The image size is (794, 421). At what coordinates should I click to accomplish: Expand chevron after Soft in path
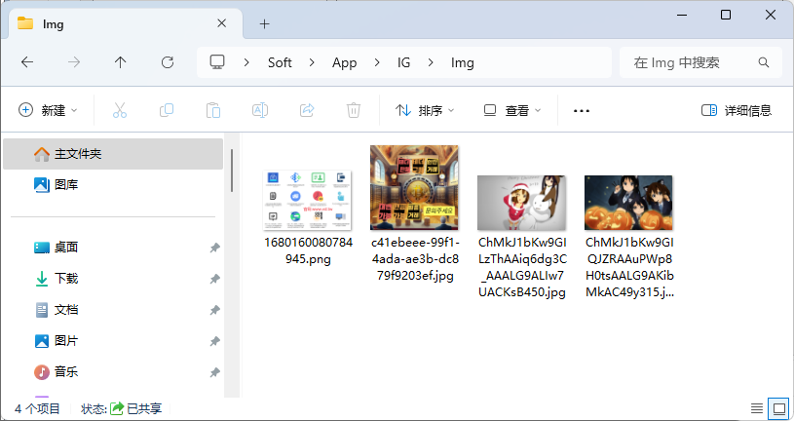coord(312,62)
